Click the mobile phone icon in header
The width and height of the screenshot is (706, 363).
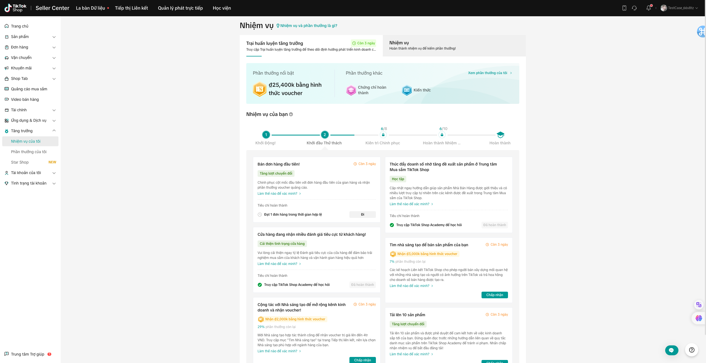coord(624,8)
